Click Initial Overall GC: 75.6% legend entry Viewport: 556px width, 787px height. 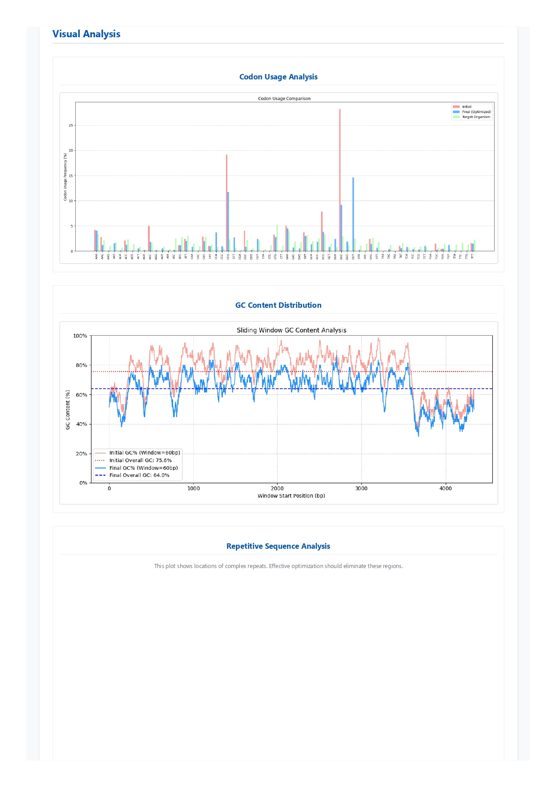140,460
